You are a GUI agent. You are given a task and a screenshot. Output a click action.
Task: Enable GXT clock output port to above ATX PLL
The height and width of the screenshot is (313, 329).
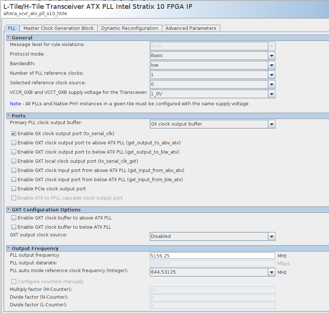[x=14, y=143]
